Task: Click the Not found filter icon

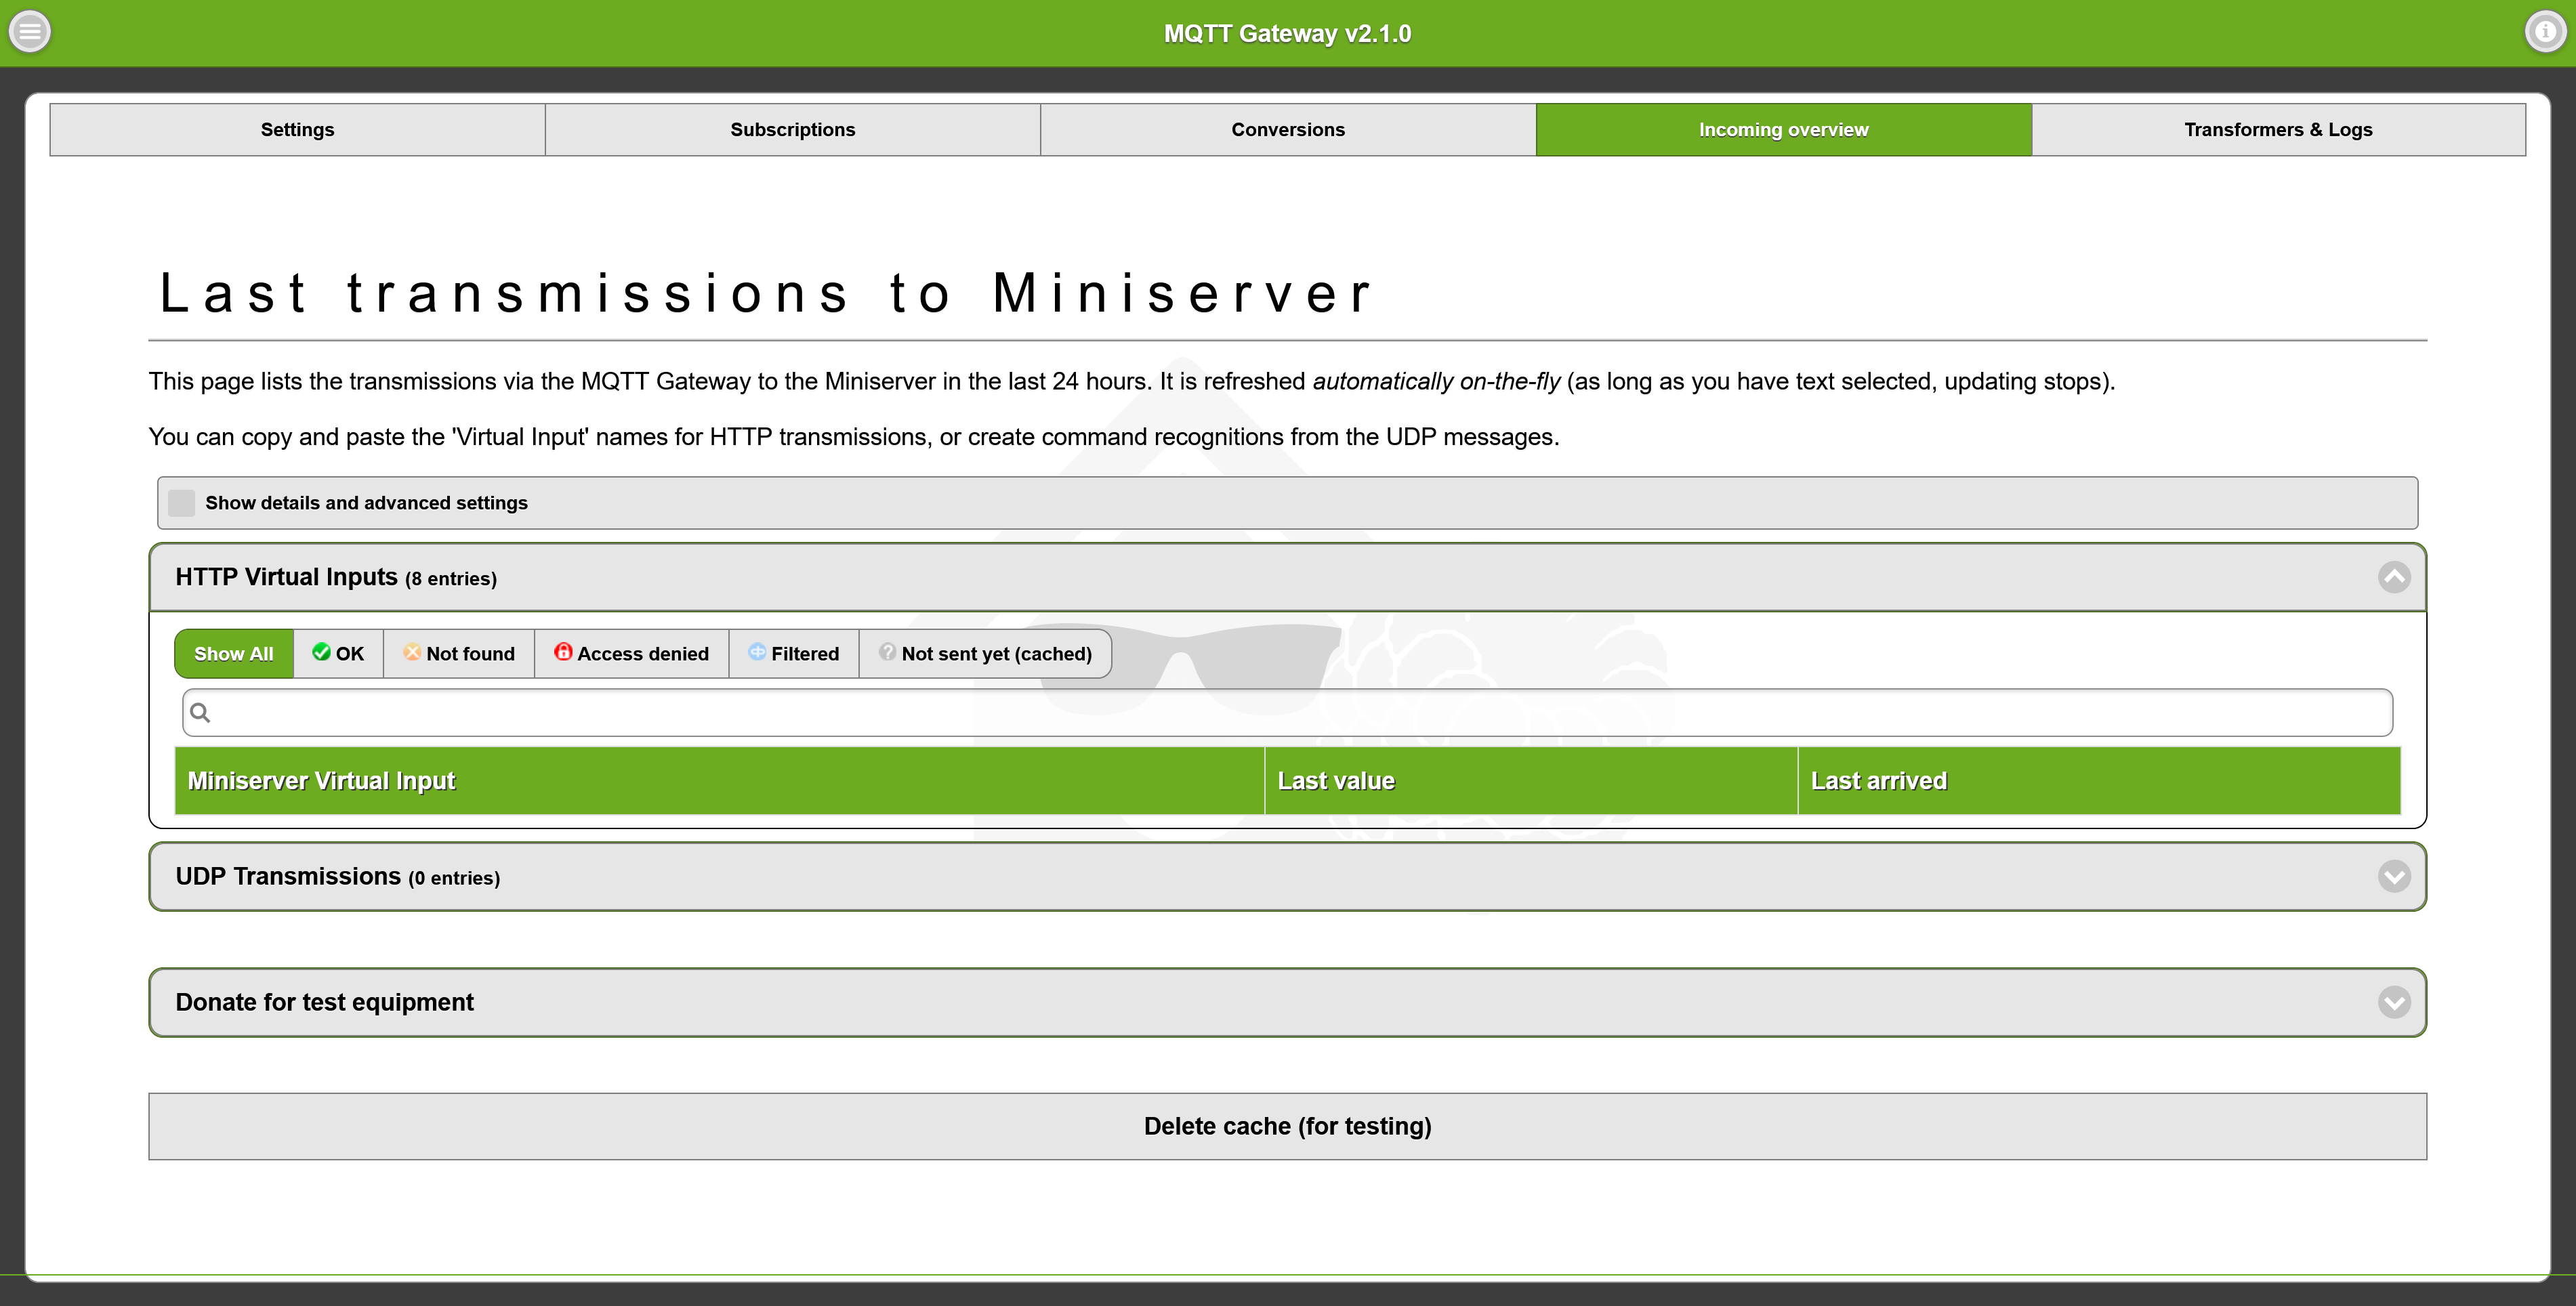Action: tap(413, 652)
